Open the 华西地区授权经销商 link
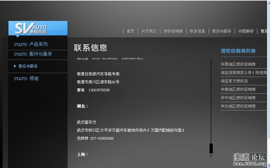Screen dimensions: 270x168 click(238, 64)
